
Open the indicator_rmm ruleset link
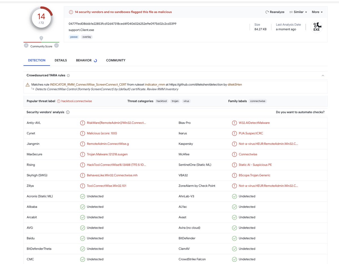(x=155, y=84)
